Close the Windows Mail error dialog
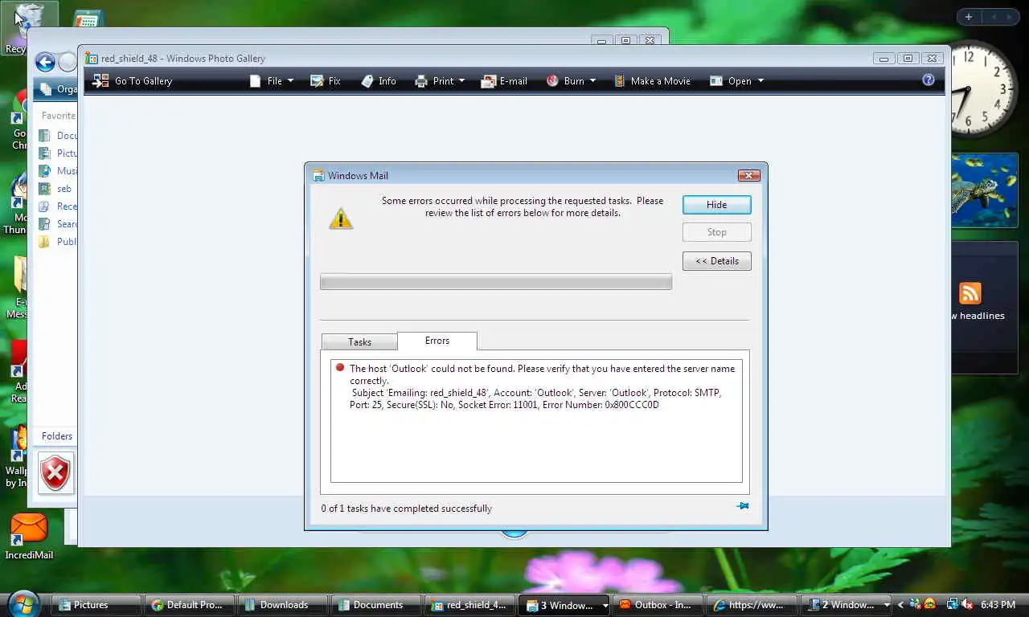Viewport: 1029px width, 617px height. [x=748, y=175]
